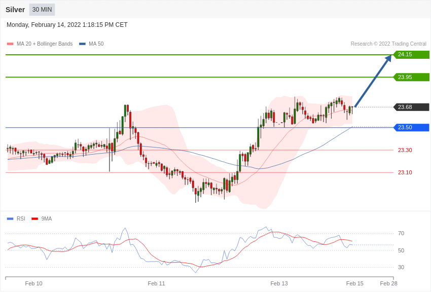Screen dimensions: 431x292
Task: Click the MA 50 blue legend swatch
Action: (82, 44)
